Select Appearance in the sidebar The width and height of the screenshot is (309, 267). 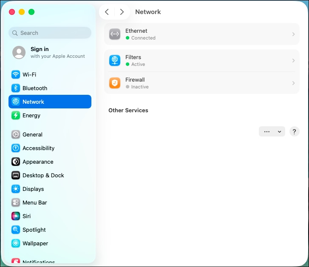pyautogui.click(x=50, y=162)
